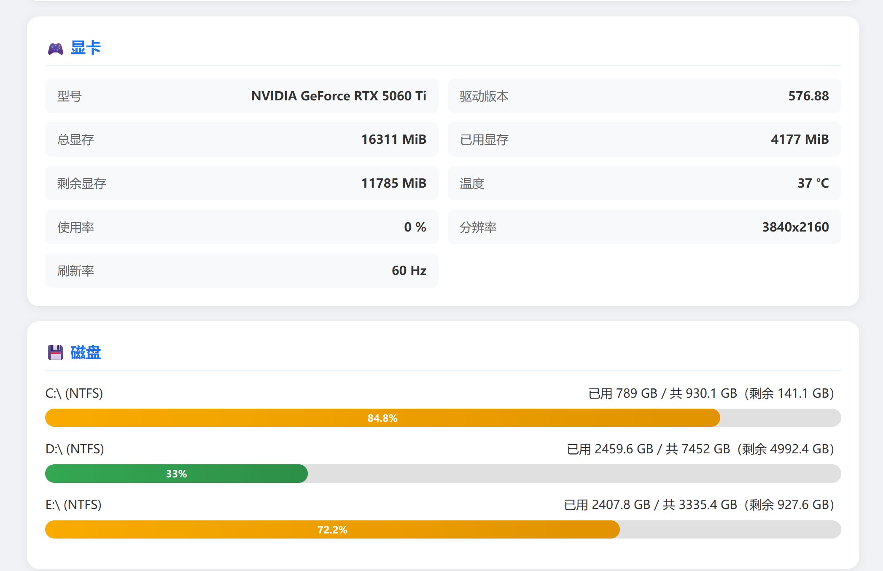Click the 磁盘 section heading
Screen dimensions: 883x571
point(86,353)
